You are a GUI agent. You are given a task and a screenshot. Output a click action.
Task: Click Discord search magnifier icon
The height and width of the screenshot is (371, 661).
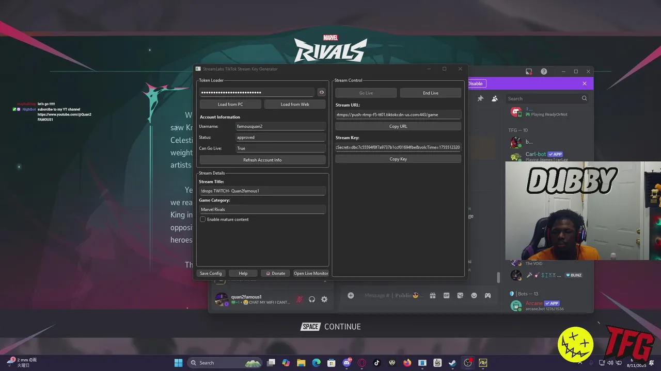[585, 98]
